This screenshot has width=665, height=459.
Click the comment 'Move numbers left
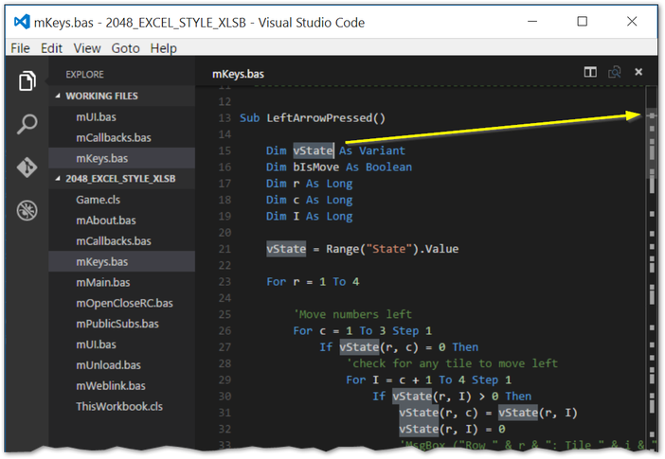point(352,314)
